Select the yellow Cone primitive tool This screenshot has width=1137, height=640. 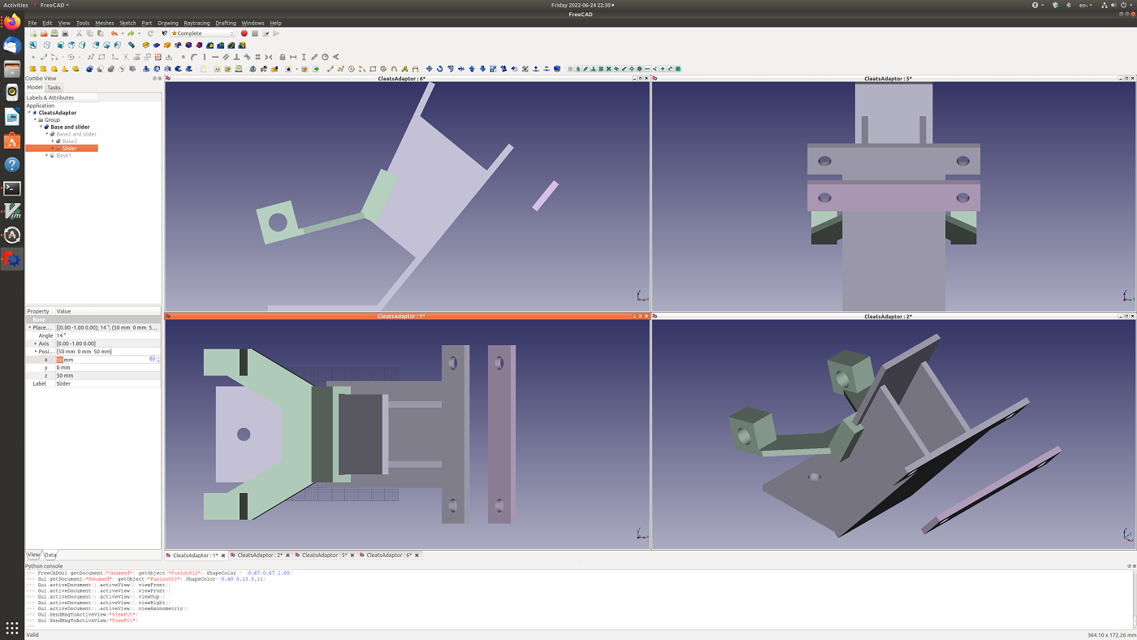click(65, 69)
